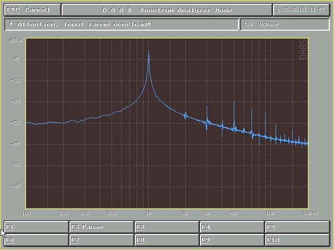Click the 100 Hz label on the frequency axis
This screenshot has width=334, height=250.
pos(27,214)
